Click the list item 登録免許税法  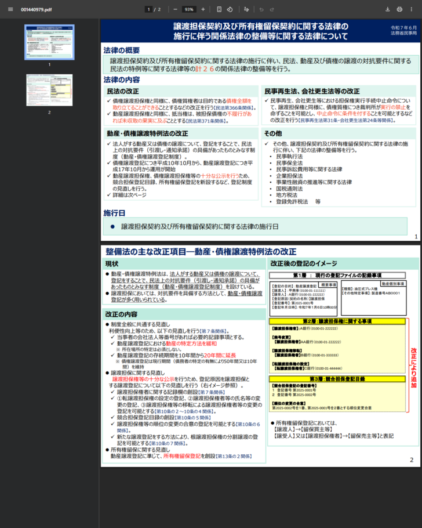[292, 201]
